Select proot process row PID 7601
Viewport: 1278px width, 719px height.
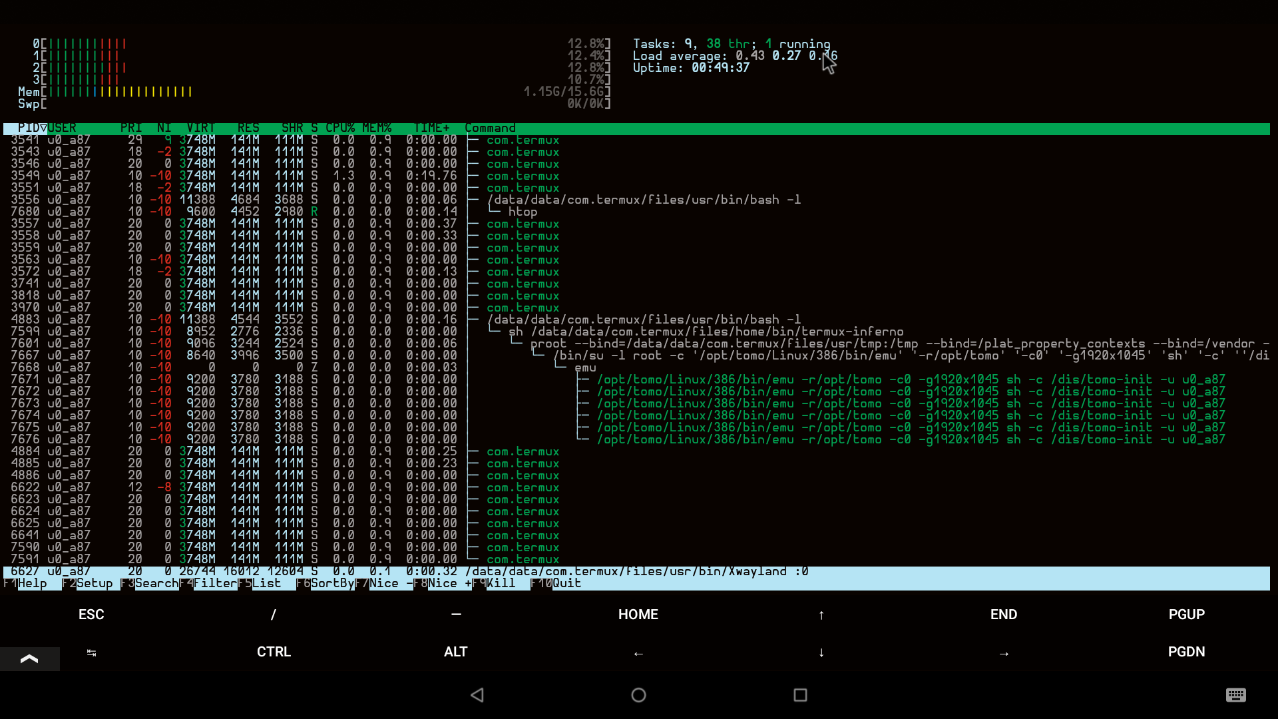coord(636,344)
